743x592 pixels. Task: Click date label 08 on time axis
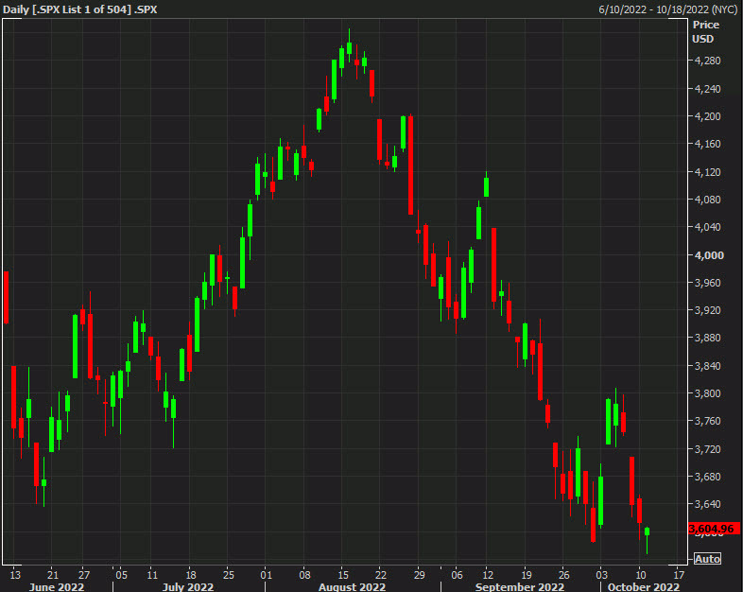pos(304,575)
